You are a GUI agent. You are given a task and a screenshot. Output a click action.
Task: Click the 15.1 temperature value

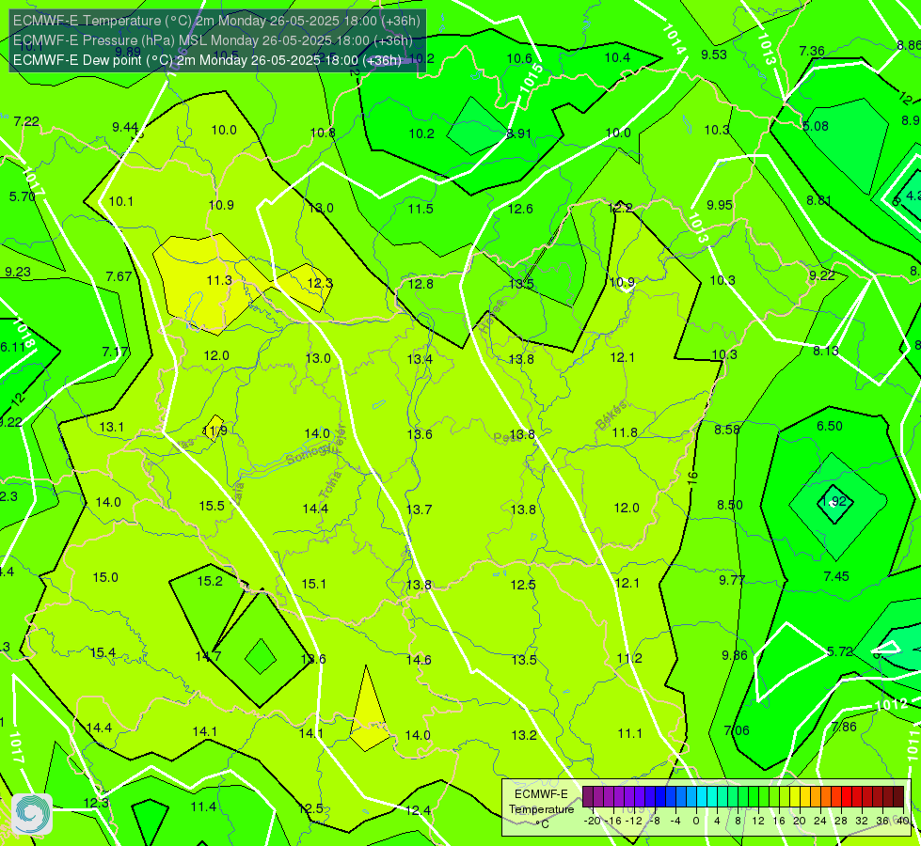point(313,584)
